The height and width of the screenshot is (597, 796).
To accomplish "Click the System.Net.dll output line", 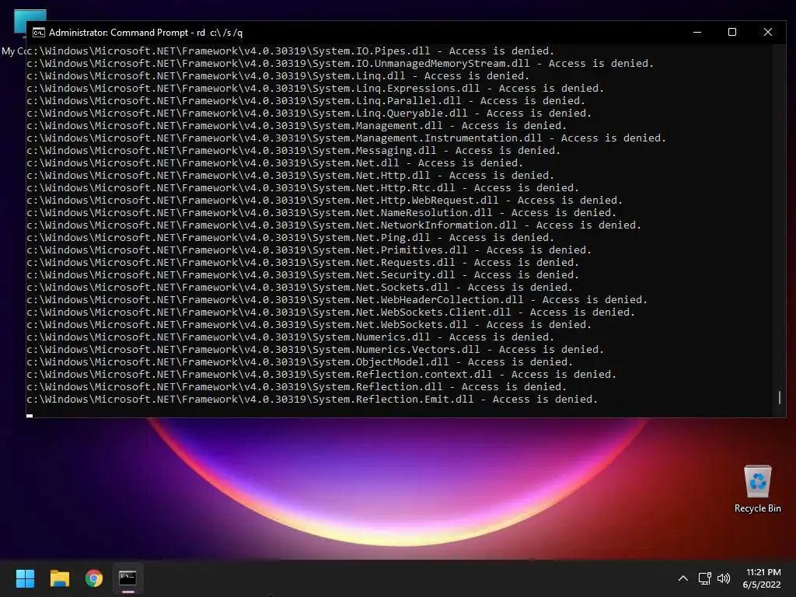I will pyautogui.click(x=274, y=163).
